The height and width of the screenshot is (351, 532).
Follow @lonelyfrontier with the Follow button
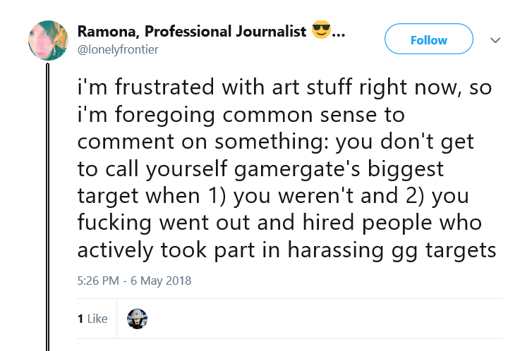(429, 39)
